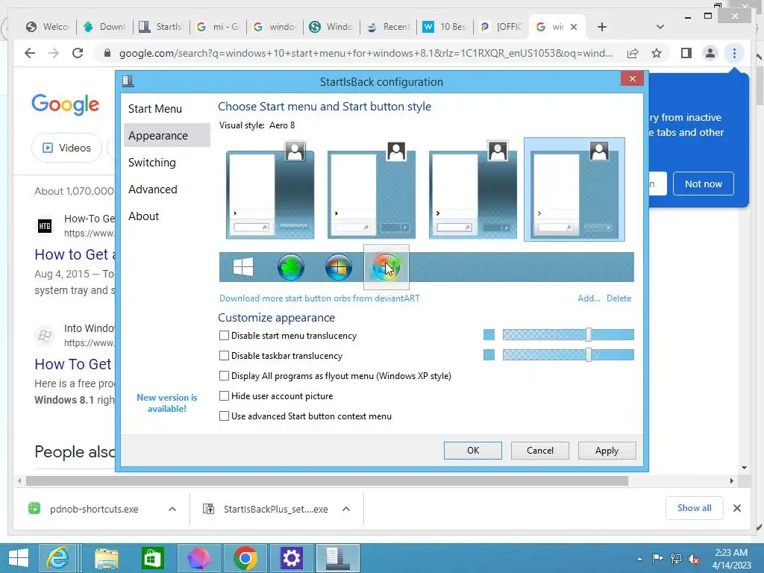Switch to the Recent browser tab
The width and height of the screenshot is (764, 573).
[x=388, y=27]
